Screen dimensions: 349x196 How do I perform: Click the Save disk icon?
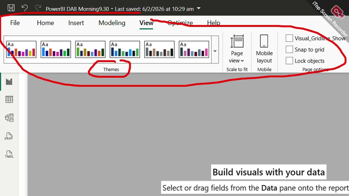pyautogui.click(x=11, y=8)
